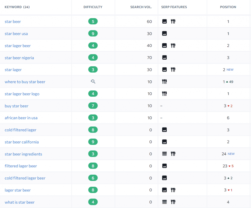Viewport: 251px width, 208px height.
Task: Open the african beer in usa link
Action: click(x=21, y=118)
